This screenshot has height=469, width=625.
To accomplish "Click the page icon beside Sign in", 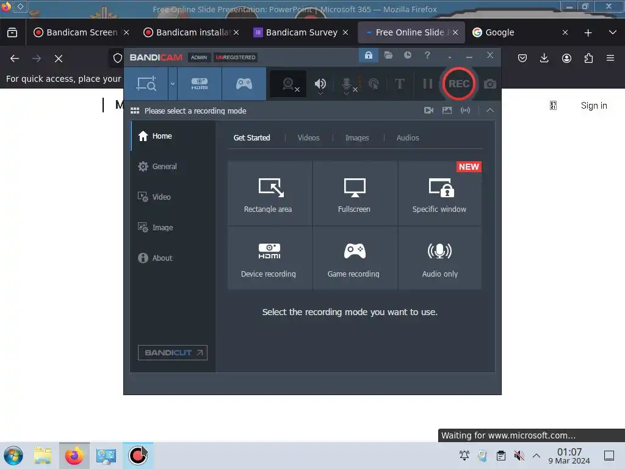I will [x=553, y=106].
